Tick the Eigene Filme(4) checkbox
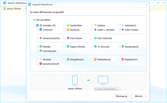167x103 pixels. coord(65,47)
